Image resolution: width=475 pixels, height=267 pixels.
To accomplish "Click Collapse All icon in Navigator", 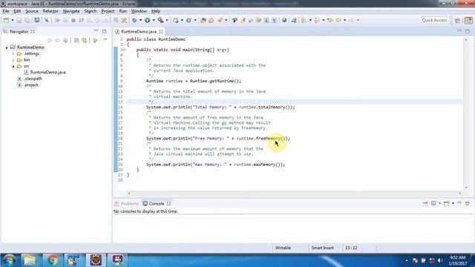I will click(76, 40).
